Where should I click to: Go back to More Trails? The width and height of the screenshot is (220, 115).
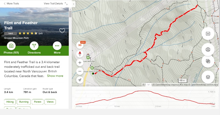pyautogui.click(x=11, y=4)
